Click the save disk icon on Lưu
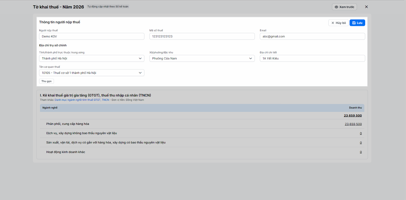Image resolution: width=406 pixels, height=200 pixels. [x=354, y=23]
